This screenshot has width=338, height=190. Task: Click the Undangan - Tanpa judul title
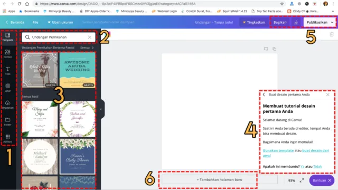point(214,22)
